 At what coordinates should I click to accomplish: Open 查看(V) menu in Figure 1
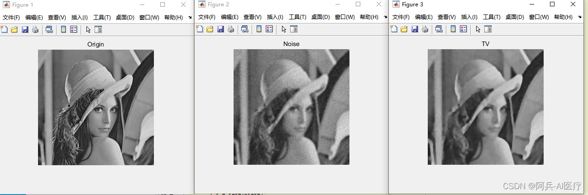click(x=57, y=18)
